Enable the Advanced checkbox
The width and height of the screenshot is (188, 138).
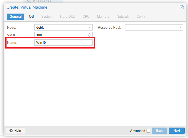pyautogui.click(x=148, y=131)
